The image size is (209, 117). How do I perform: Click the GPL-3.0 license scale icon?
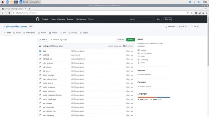pos(138,53)
